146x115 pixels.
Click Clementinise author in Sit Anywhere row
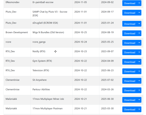pos(13,80)
